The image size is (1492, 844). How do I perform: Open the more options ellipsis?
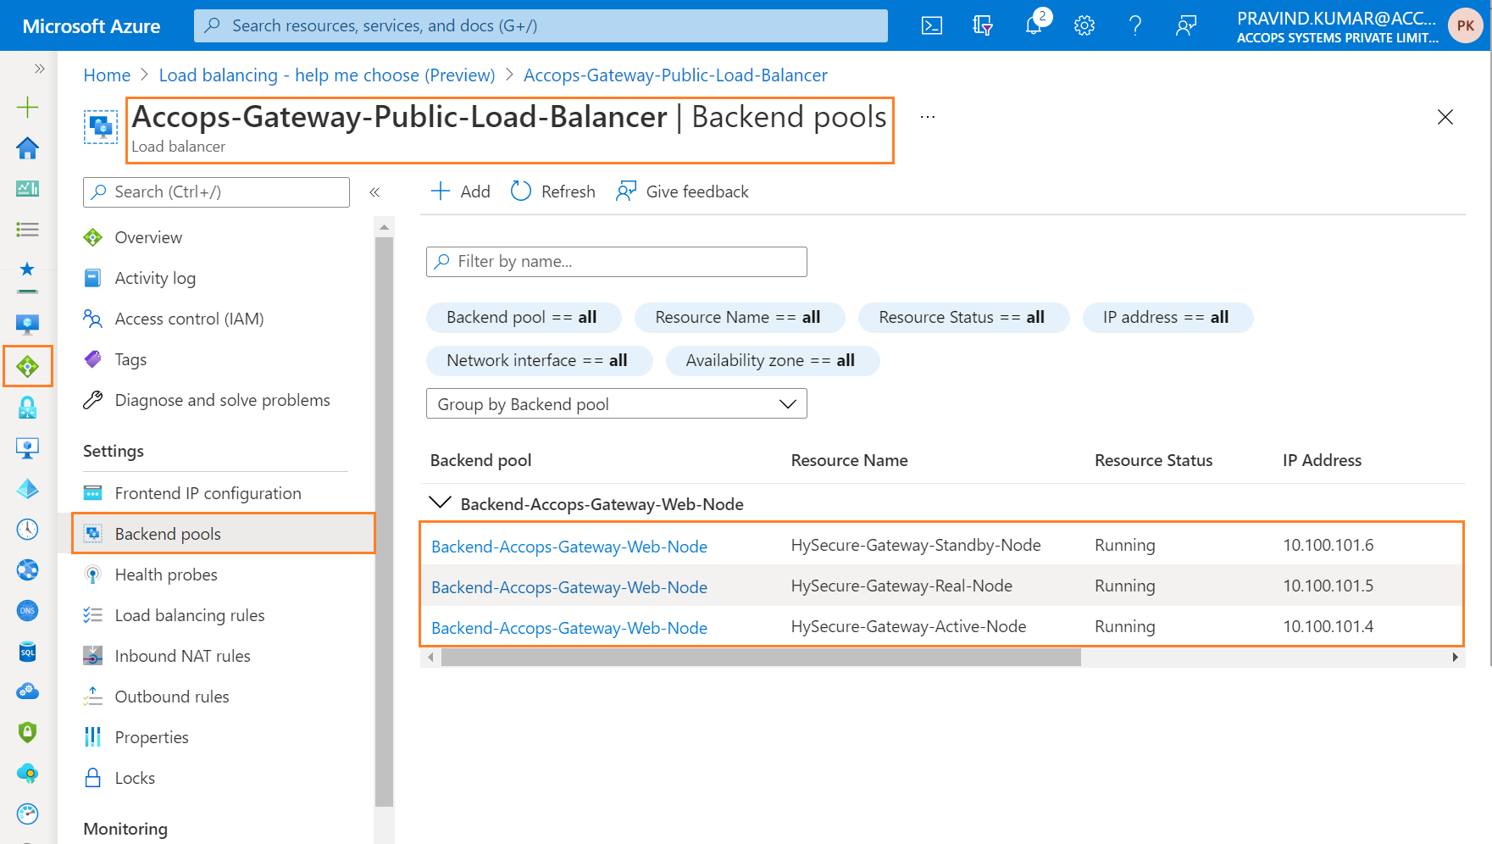tap(928, 117)
